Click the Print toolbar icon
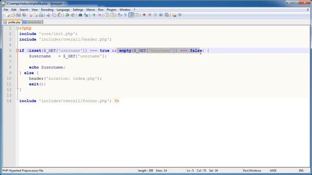The image size is (312, 175). pyautogui.click(x=41, y=15)
